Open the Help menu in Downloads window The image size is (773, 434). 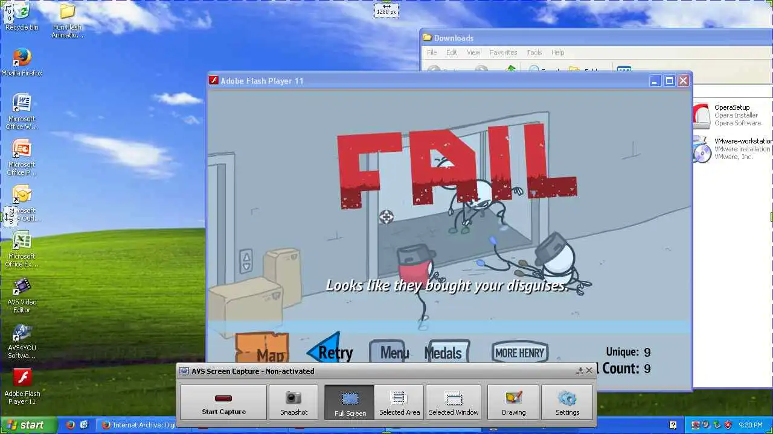tap(557, 52)
